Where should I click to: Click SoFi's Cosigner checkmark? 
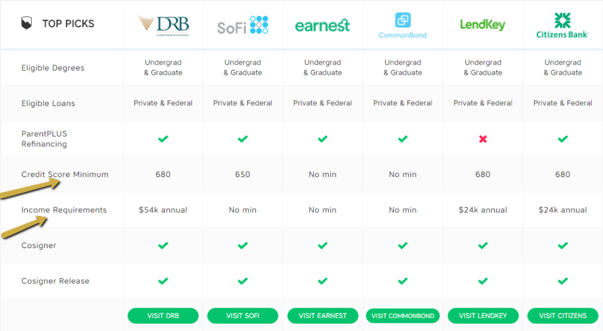point(243,245)
